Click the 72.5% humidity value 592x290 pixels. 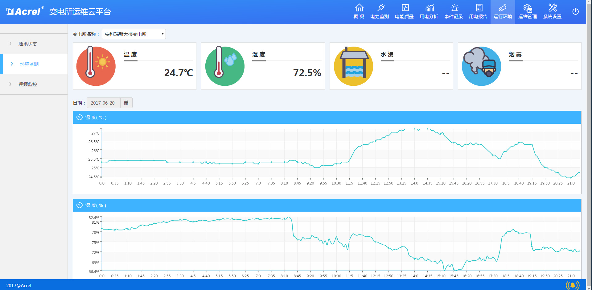click(x=307, y=73)
